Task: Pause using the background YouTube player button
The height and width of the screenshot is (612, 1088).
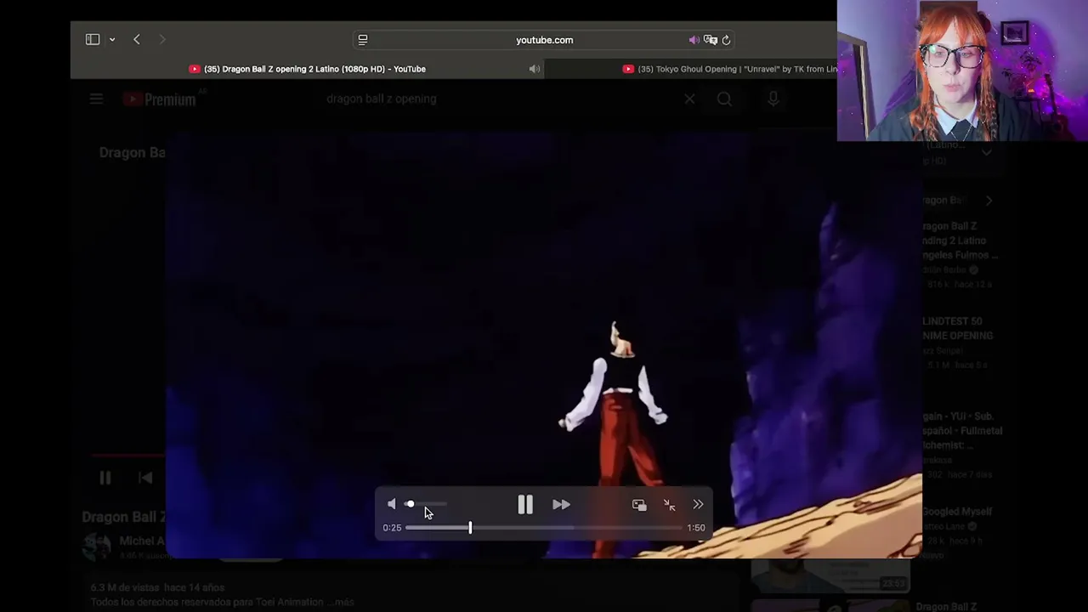Action: pyautogui.click(x=105, y=478)
